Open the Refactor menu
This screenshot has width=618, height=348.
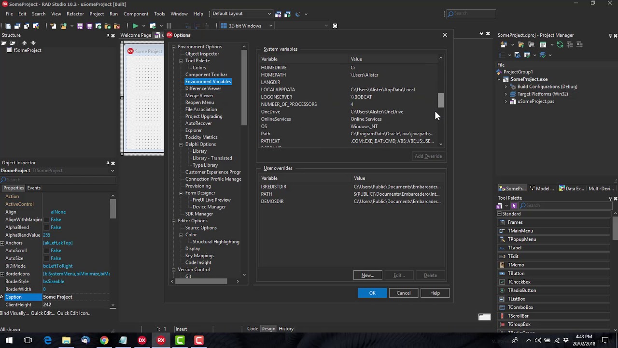[75, 14]
